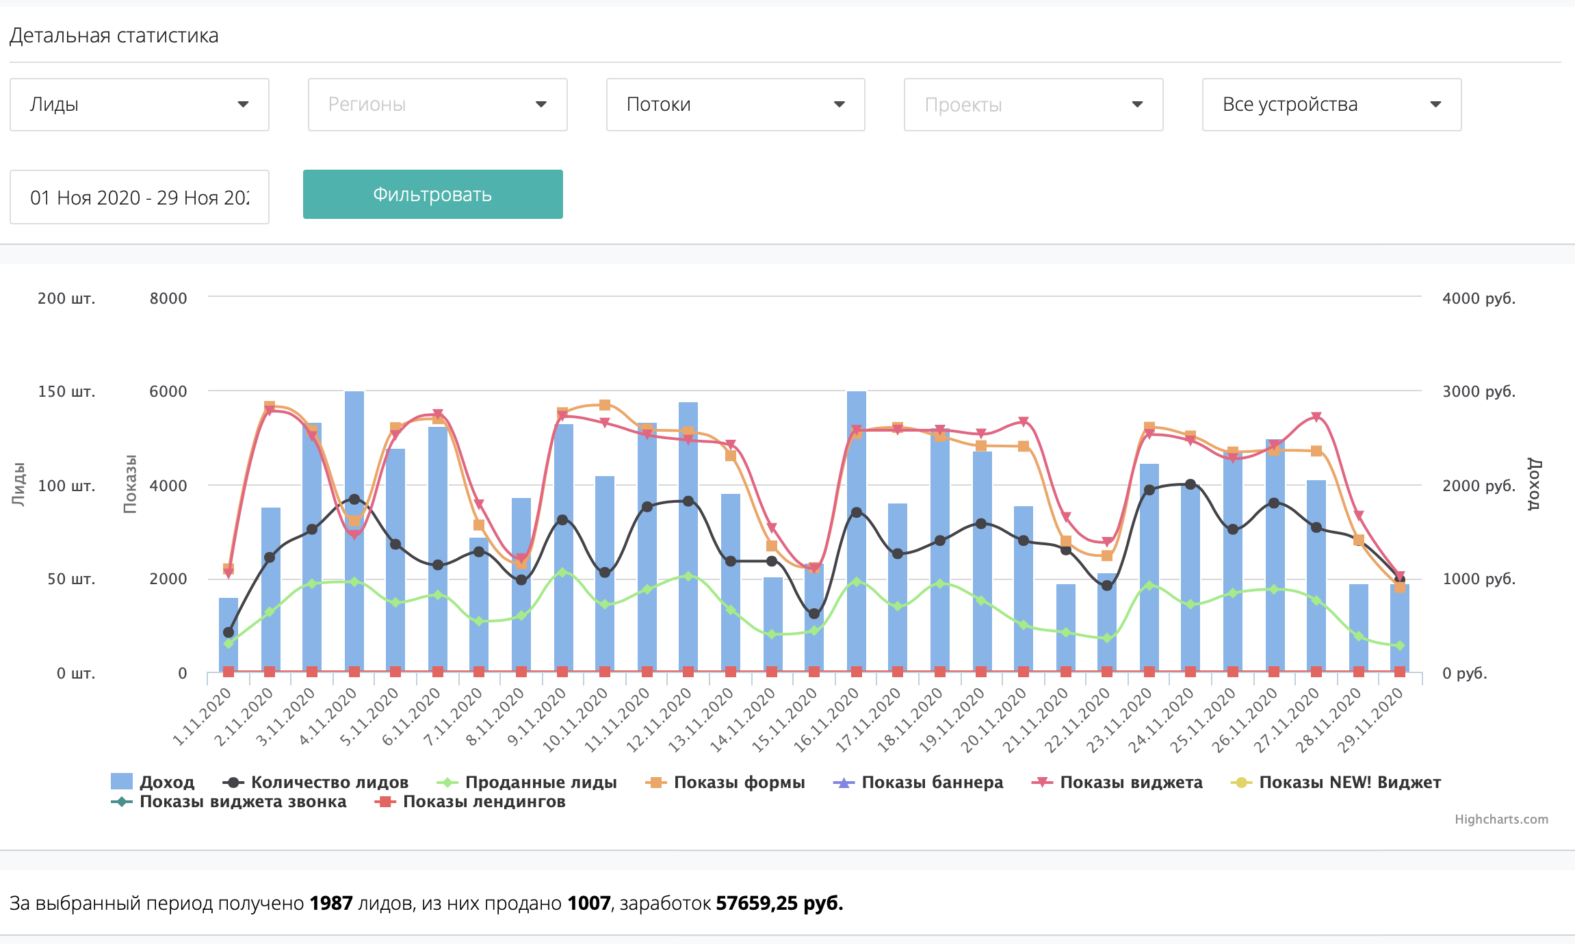Expand the Проекты dropdown
Viewport: 1575px width, 944px height.
pos(1033,105)
